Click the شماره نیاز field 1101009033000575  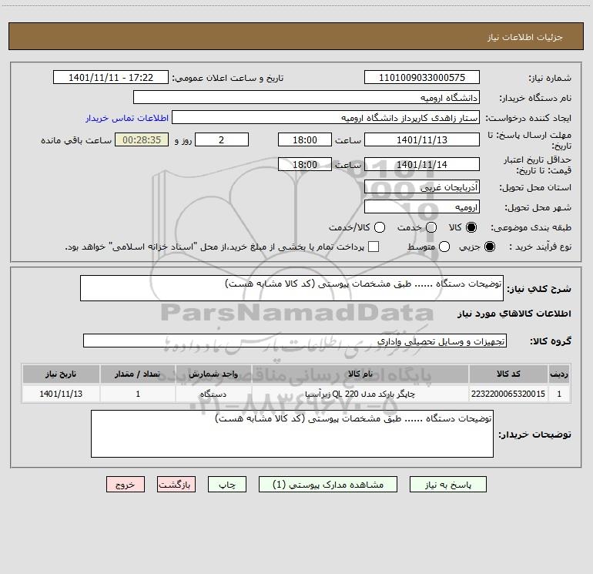[422, 77]
